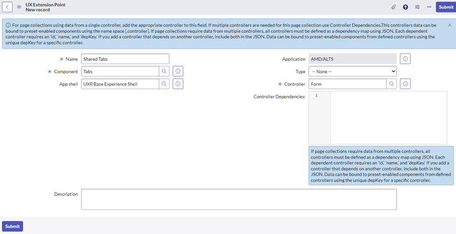Open the help question mark icon
The image size is (456, 234).
pyautogui.click(x=405, y=7)
